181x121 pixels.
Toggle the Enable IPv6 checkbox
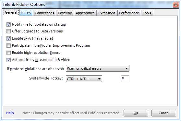click(8, 39)
